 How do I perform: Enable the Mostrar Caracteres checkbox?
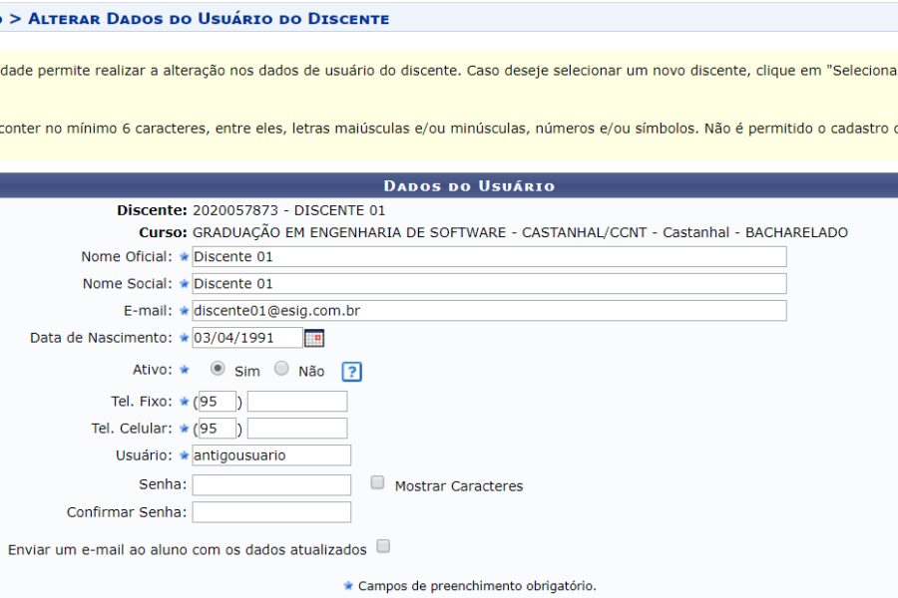[x=377, y=482]
